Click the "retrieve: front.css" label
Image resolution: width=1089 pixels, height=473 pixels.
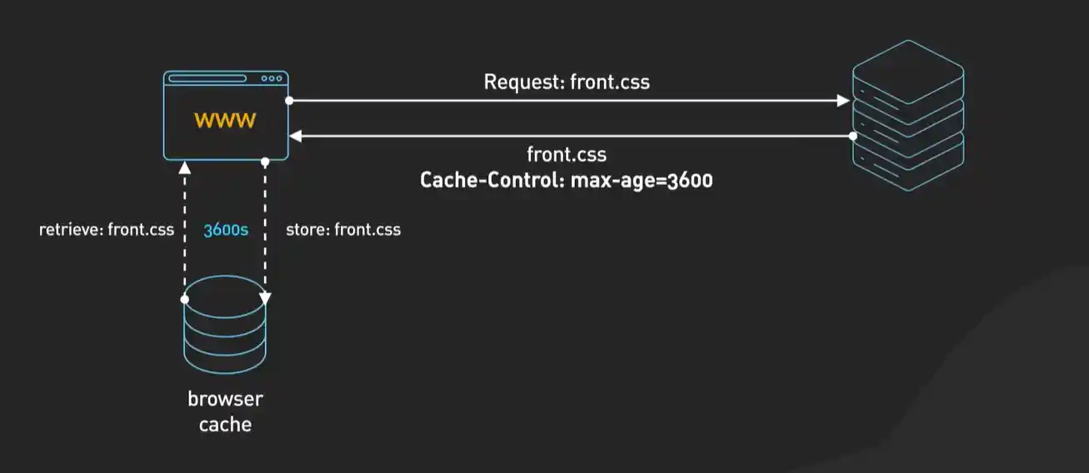(x=107, y=229)
